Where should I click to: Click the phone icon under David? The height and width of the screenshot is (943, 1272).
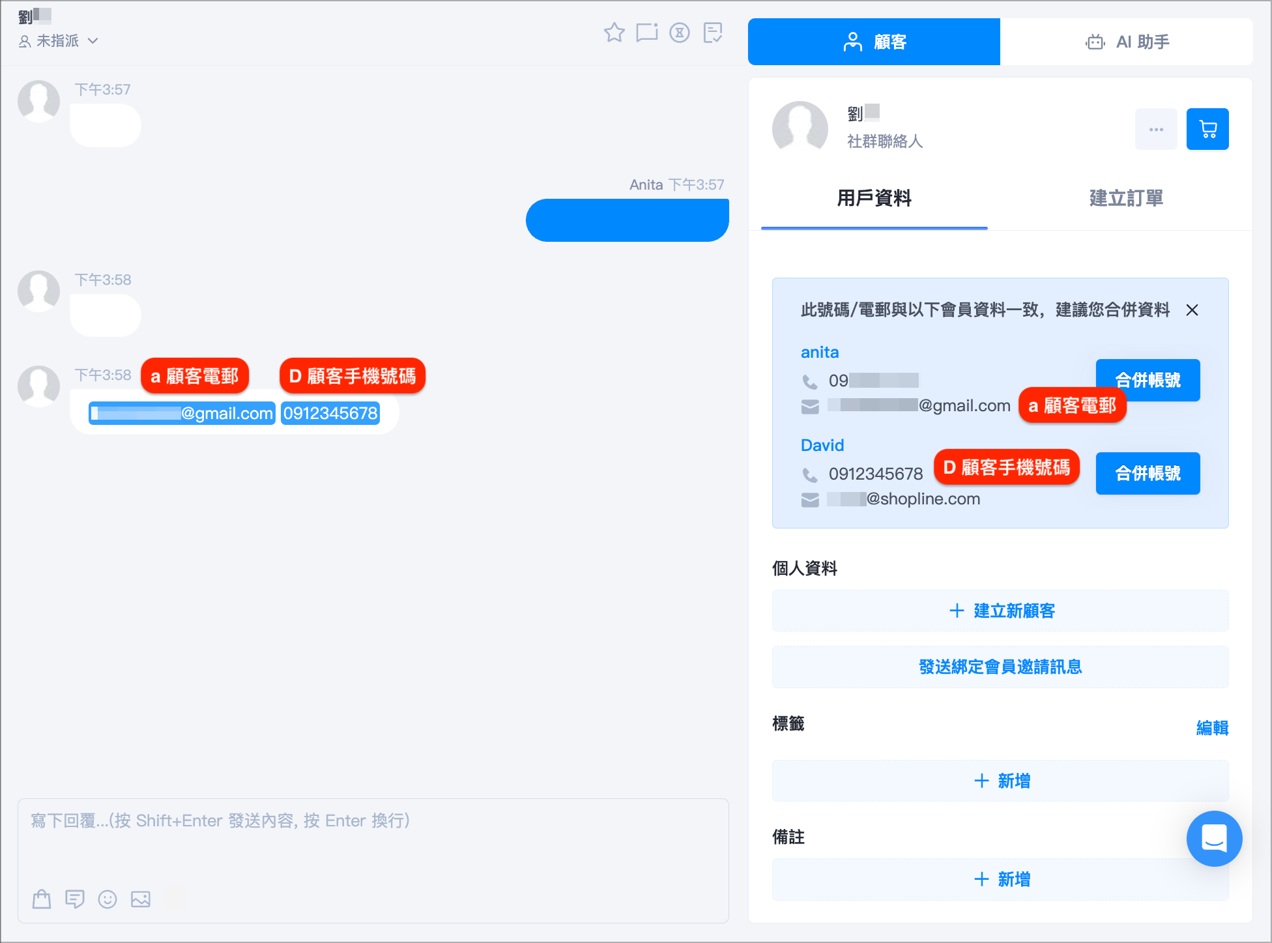pos(810,474)
